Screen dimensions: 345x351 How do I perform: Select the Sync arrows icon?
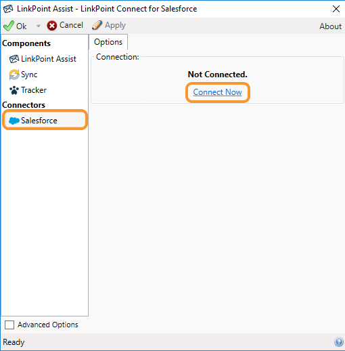pyautogui.click(x=14, y=75)
